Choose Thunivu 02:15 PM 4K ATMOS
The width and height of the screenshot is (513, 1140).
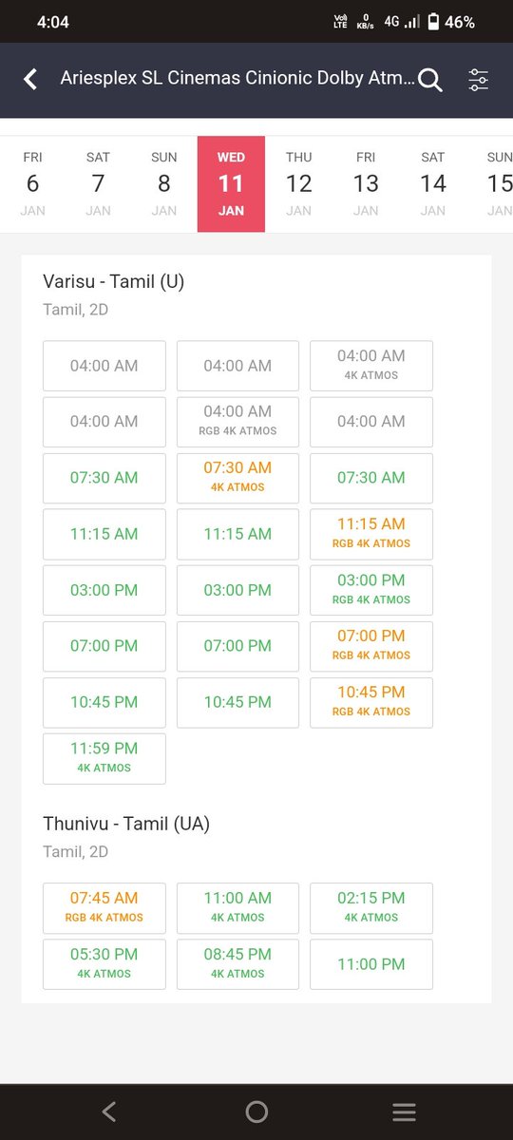[371, 908]
